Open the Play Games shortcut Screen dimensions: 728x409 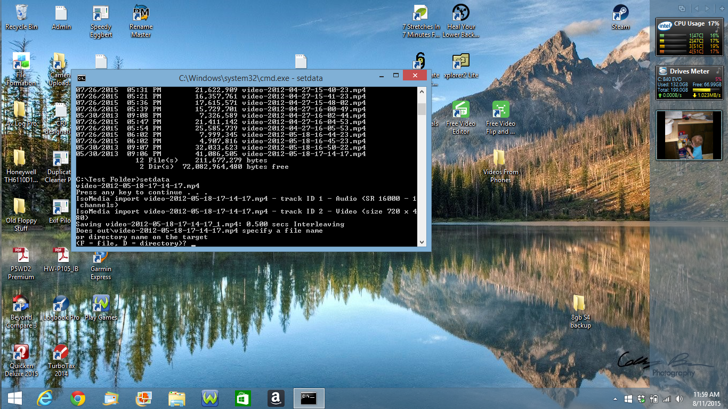[x=101, y=308]
